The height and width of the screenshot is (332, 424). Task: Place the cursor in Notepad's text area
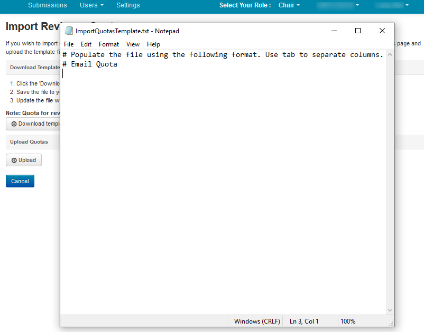222,185
